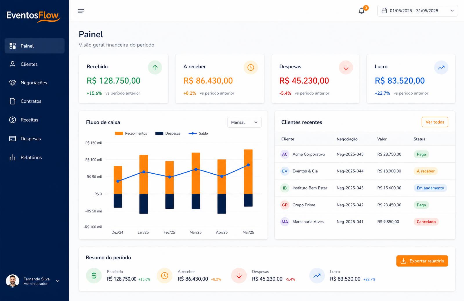This screenshot has height=301, width=464.
Task: Open Negociações in the sidebar
Action: (x=35, y=83)
